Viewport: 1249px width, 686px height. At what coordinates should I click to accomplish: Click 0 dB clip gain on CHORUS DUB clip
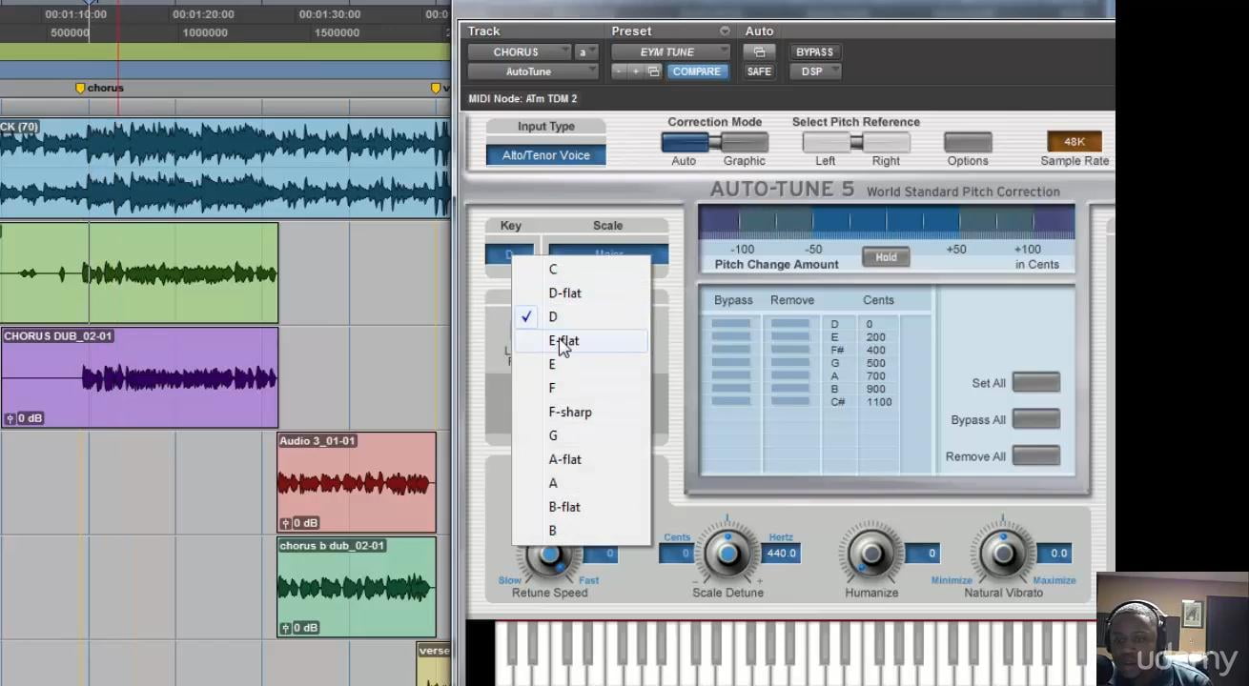[24, 418]
